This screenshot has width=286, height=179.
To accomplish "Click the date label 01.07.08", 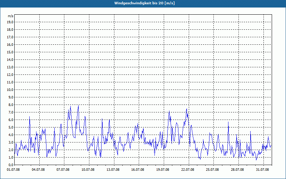I will (13, 170).
